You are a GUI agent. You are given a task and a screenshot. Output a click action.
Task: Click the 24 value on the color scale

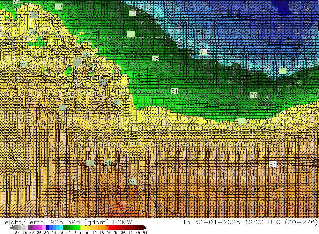(x=109, y=233)
